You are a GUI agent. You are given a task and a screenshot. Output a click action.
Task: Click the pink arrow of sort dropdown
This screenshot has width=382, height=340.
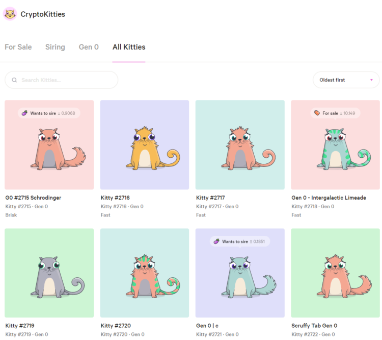point(371,80)
